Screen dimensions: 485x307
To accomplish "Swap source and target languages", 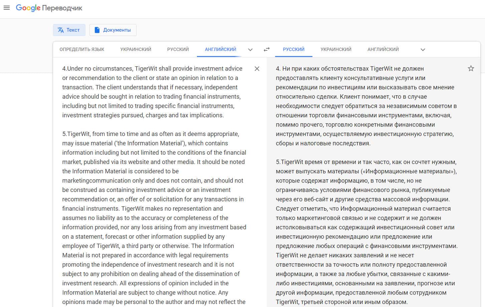I will 266,49.
